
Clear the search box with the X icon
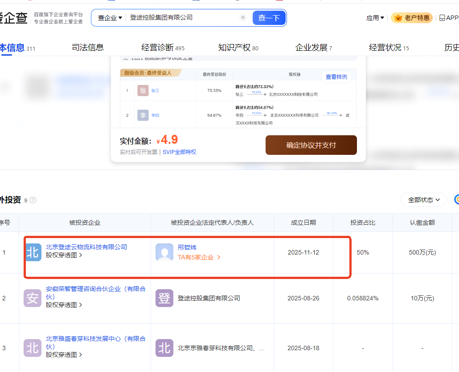[243, 18]
